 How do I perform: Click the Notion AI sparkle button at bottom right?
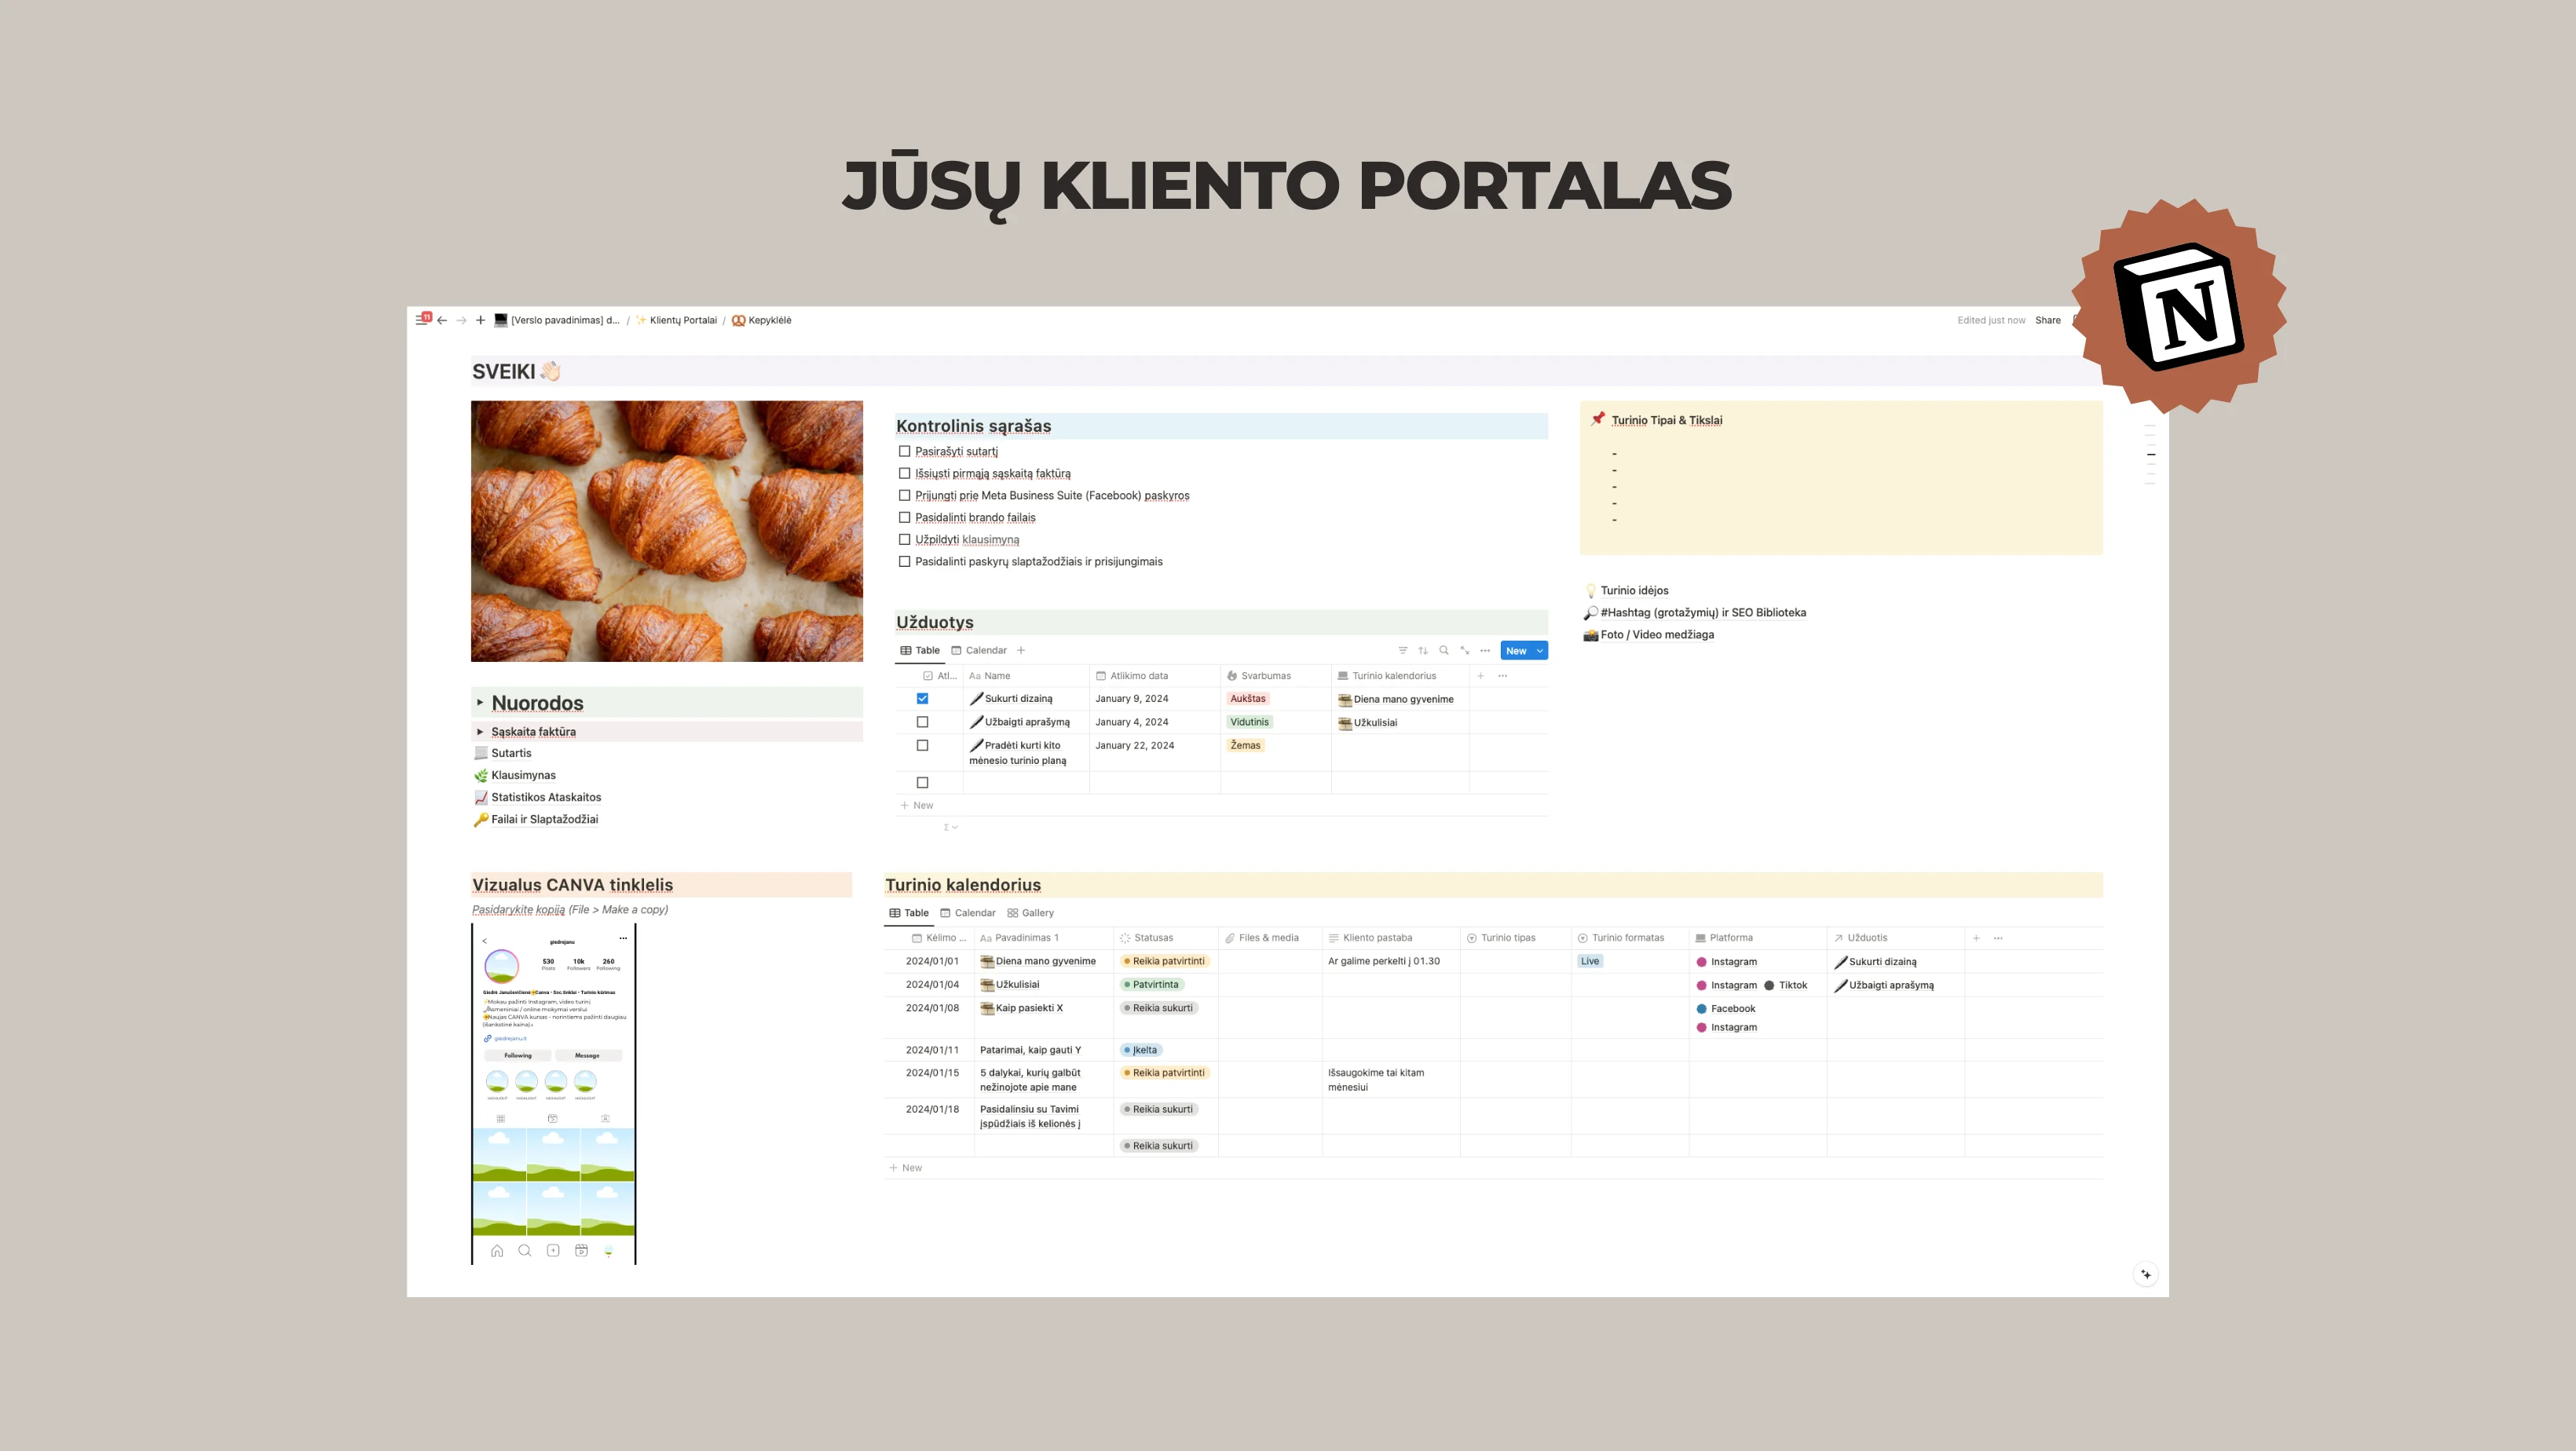tap(2146, 1274)
